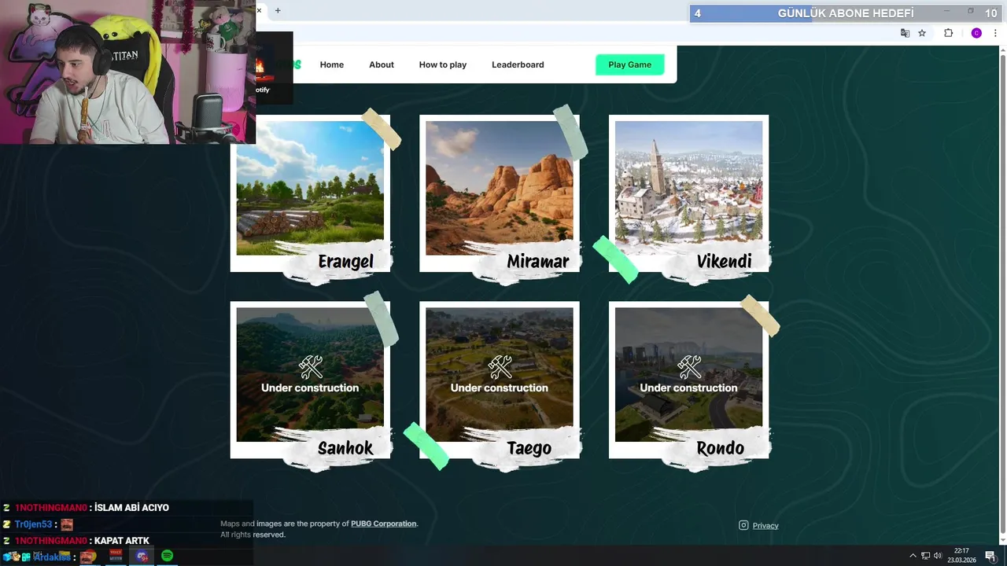Image resolution: width=1007 pixels, height=566 pixels.
Task: Click the translate page icon
Action: (x=905, y=33)
